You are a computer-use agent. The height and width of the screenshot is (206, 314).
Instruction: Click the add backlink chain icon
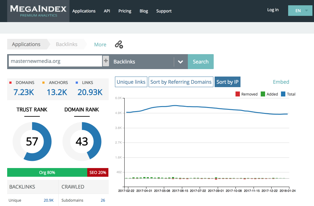pyautogui.click(x=119, y=44)
